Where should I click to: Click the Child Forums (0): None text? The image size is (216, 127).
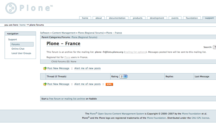64,61
